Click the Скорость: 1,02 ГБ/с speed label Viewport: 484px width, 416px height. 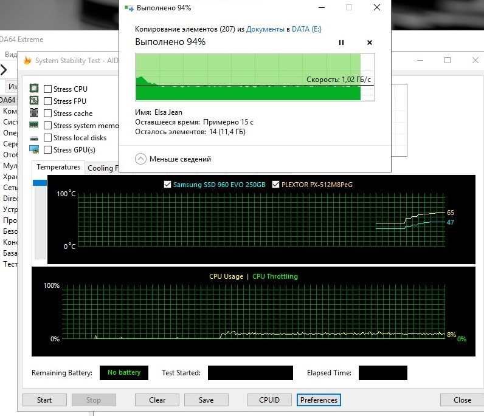click(x=338, y=80)
